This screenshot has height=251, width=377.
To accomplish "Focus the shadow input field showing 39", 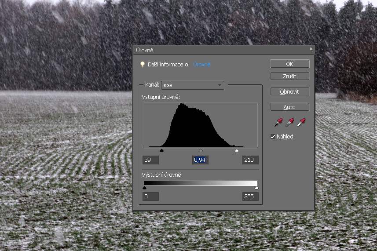I will 151,160.
